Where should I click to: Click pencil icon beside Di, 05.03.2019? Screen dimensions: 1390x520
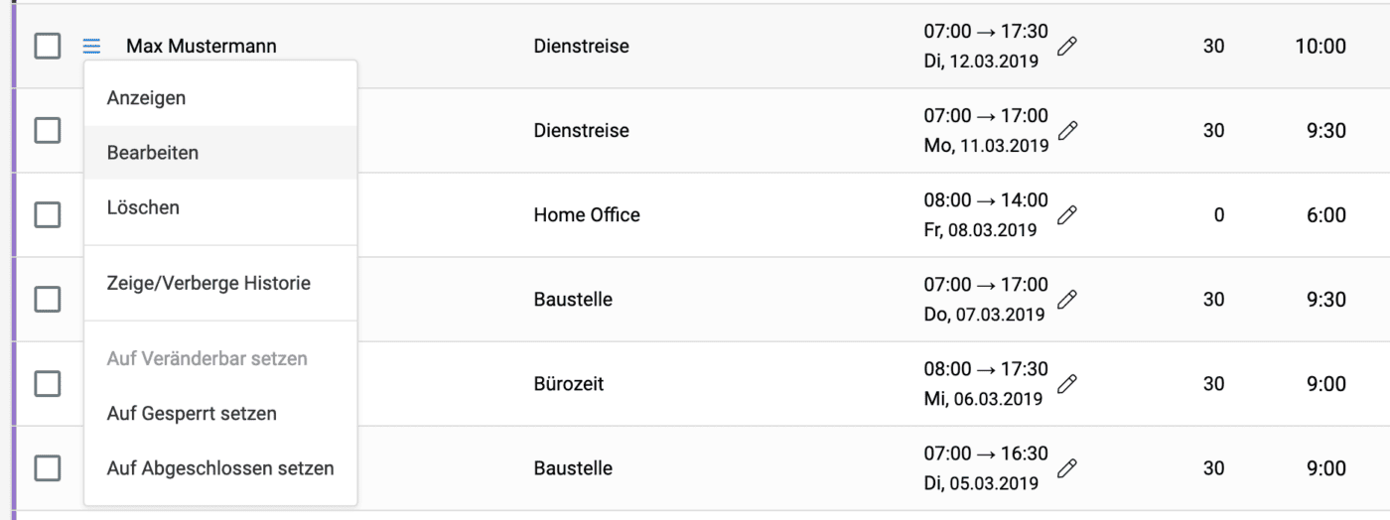[1067, 468]
